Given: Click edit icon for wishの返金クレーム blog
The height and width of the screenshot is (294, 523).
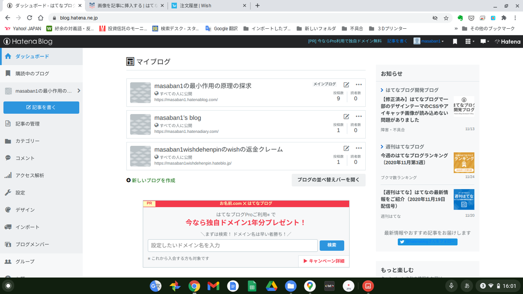Looking at the screenshot, I should pos(346,148).
